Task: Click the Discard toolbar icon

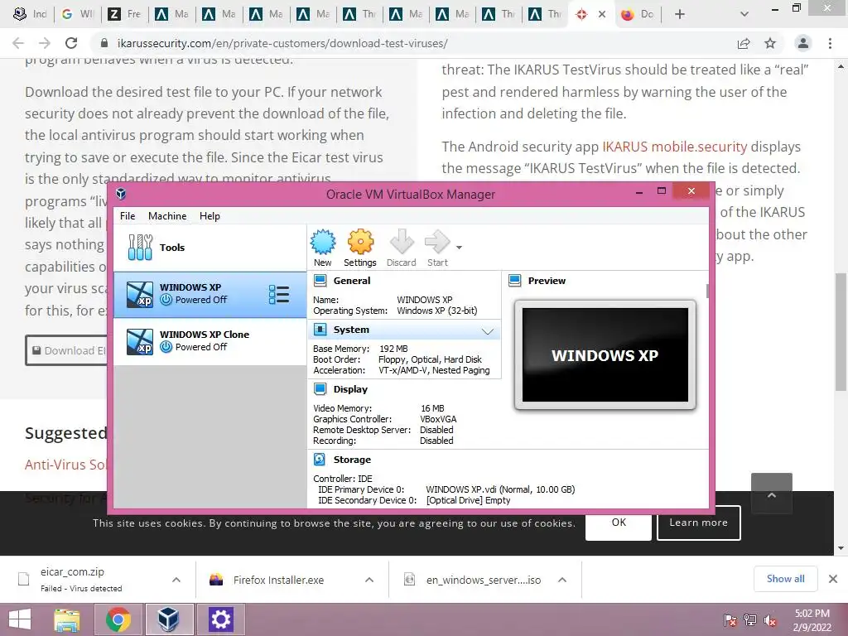Action: pyautogui.click(x=402, y=248)
